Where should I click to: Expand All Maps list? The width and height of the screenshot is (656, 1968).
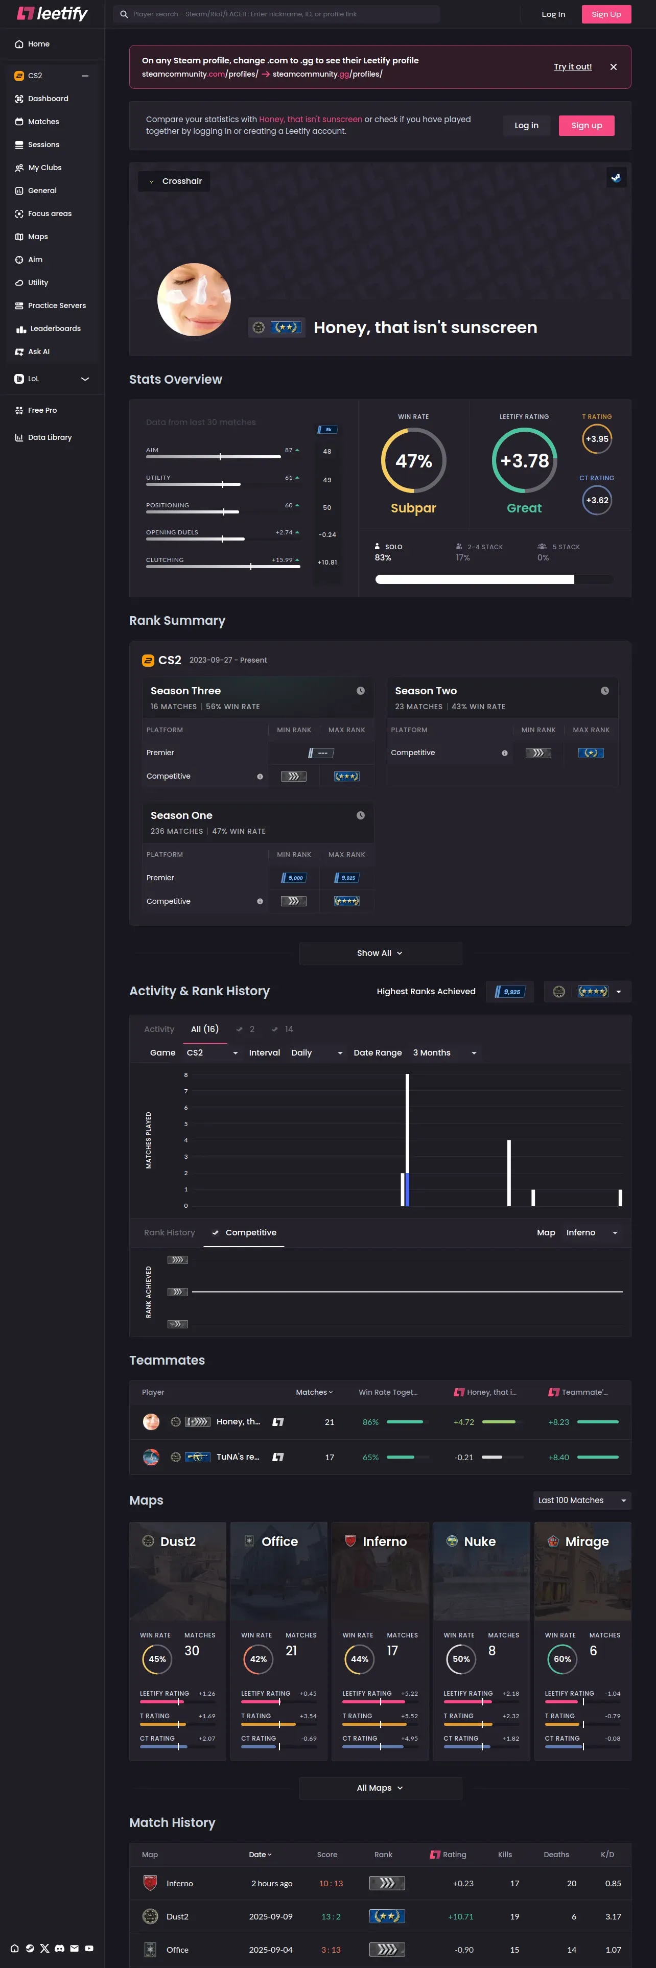(x=380, y=1788)
